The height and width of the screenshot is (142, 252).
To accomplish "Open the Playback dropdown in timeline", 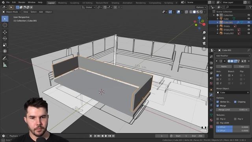I will click(15, 136).
